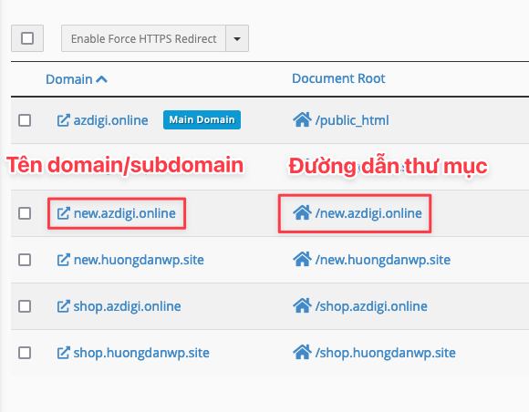Check the azdigi.online row checkbox
Viewport: 529px width, 412px height.
point(25,120)
